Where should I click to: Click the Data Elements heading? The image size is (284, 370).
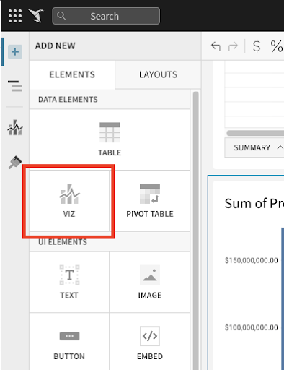click(68, 99)
